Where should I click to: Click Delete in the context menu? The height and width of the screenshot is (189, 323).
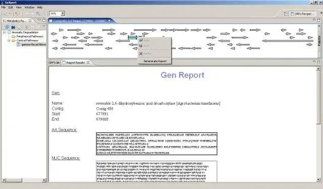154,54
